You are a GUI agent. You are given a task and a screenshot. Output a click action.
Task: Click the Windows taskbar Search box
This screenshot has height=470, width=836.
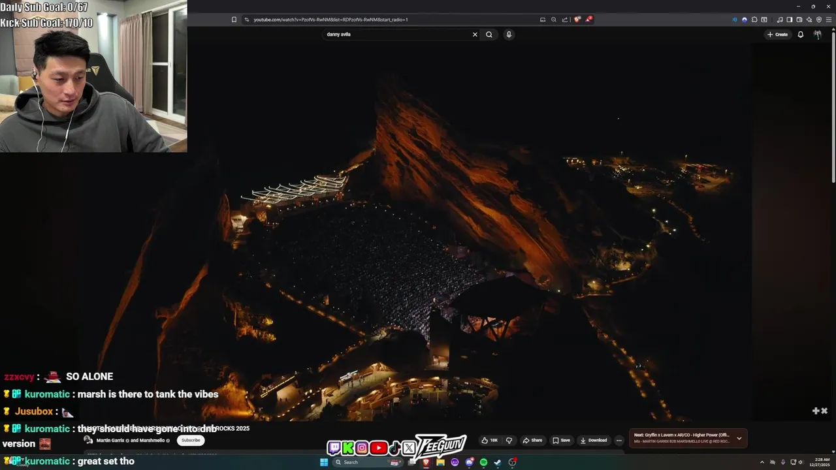pyautogui.click(x=368, y=462)
